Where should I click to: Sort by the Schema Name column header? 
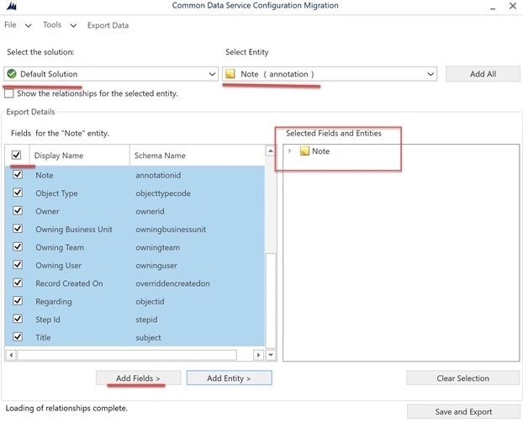(197, 155)
